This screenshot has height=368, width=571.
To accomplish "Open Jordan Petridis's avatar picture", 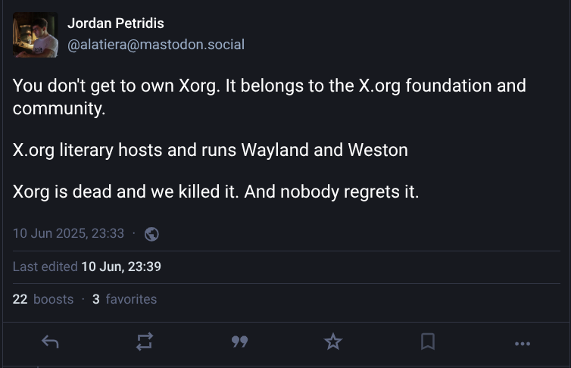I will point(36,35).
